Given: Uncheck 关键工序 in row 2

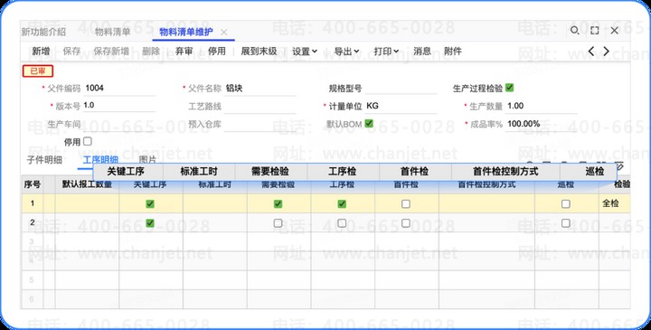Looking at the screenshot, I should coord(150,223).
